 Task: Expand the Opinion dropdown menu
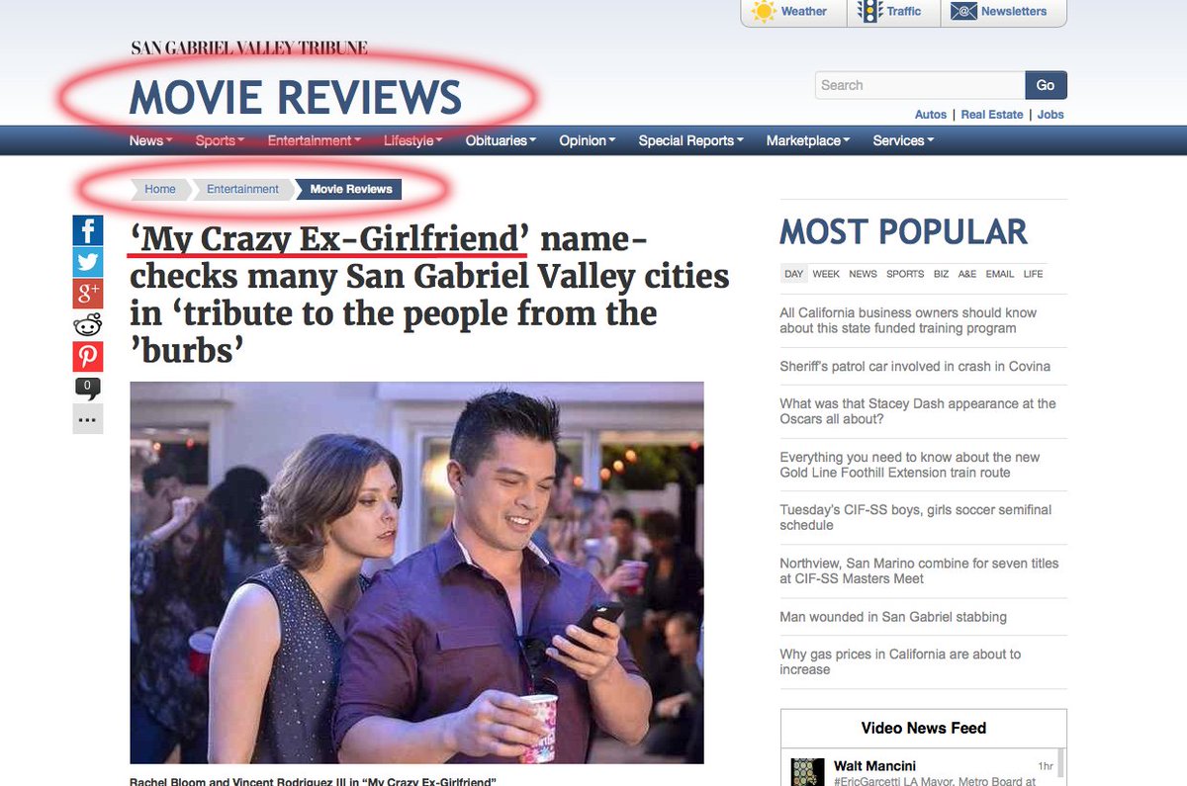tap(587, 140)
